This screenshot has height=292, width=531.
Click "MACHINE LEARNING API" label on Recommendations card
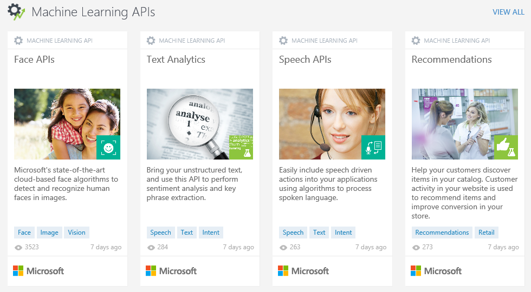pos(457,41)
